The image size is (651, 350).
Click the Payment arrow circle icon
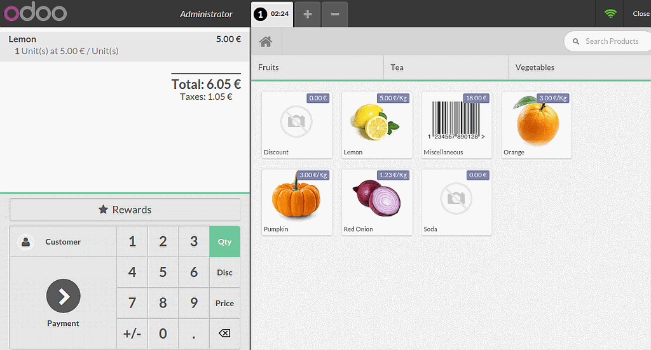click(x=63, y=295)
